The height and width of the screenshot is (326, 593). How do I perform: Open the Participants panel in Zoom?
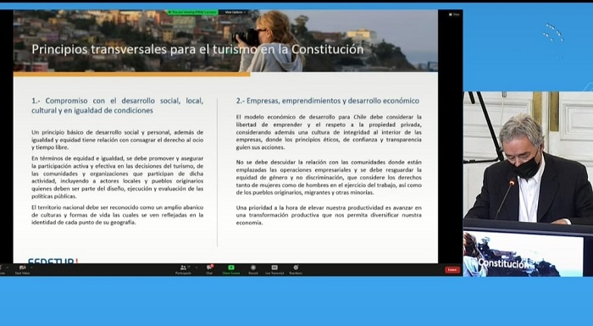[x=183, y=269]
